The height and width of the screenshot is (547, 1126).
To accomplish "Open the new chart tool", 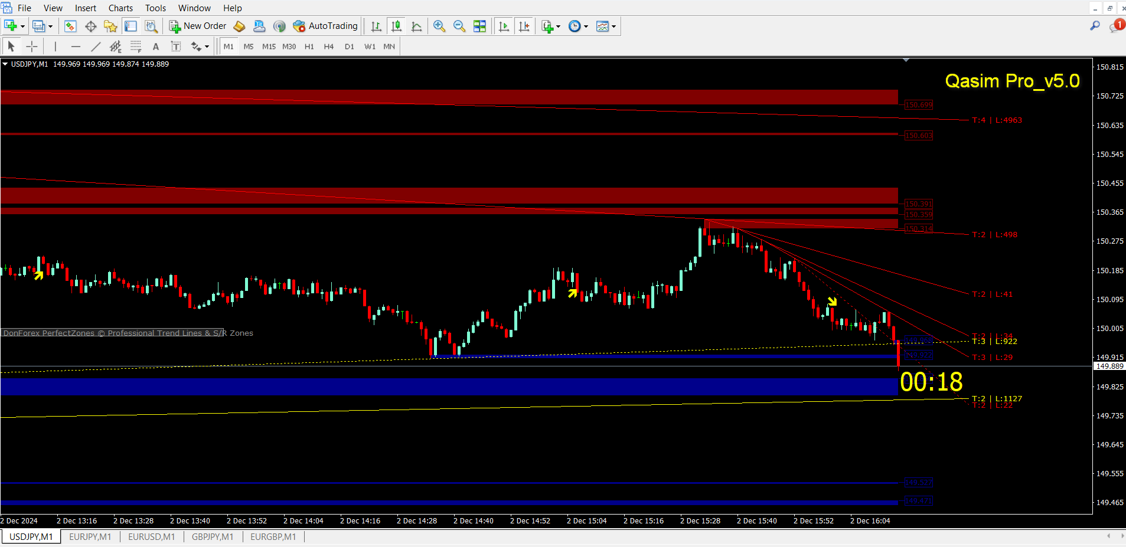I will [x=10, y=26].
